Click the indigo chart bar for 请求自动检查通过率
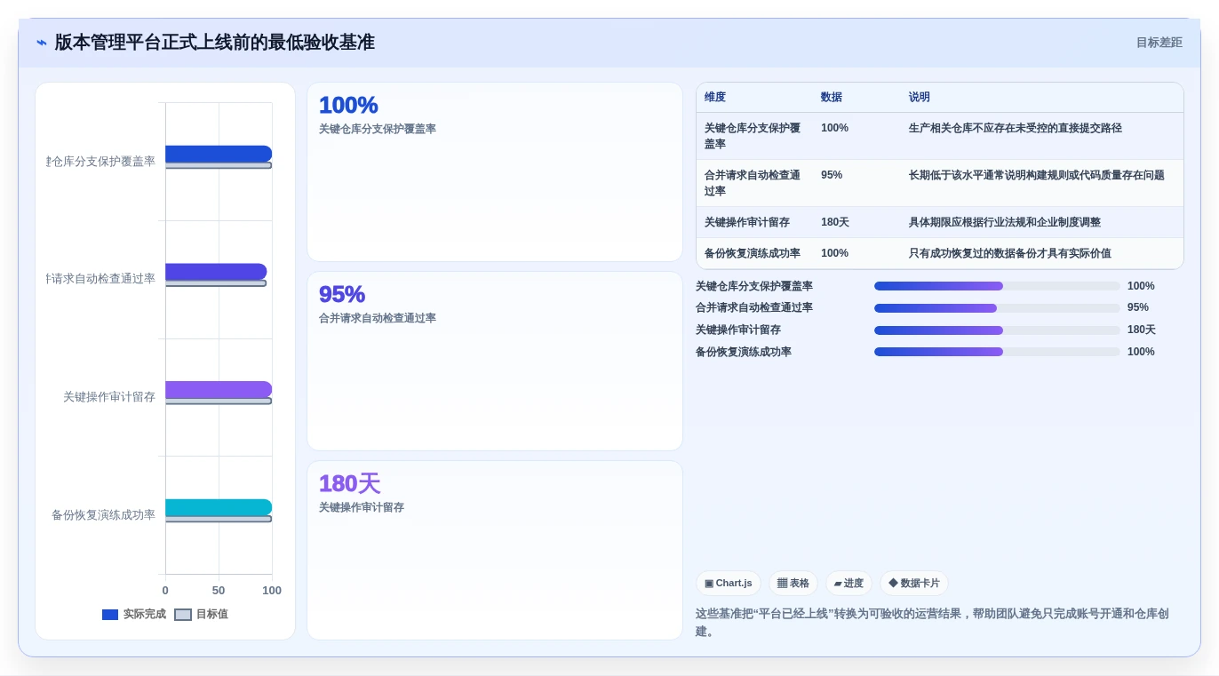 coord(216,272)
